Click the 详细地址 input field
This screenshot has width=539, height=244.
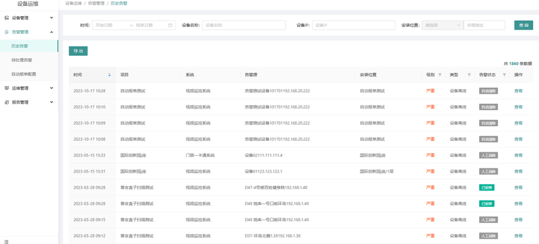(x=484, y=25)
